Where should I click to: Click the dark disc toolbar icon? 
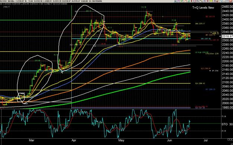point(175,1)
